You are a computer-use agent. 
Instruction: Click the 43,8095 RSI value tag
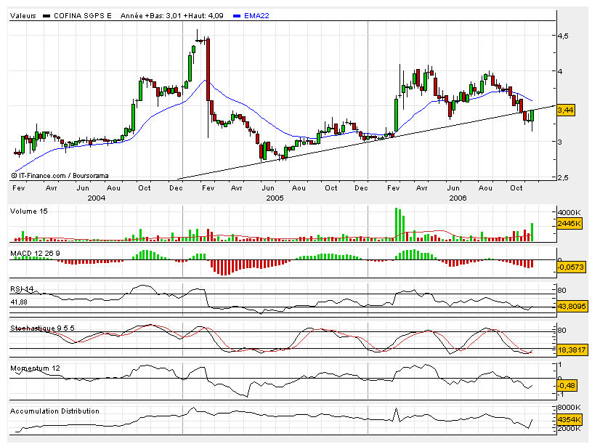(x=572, y=306)
